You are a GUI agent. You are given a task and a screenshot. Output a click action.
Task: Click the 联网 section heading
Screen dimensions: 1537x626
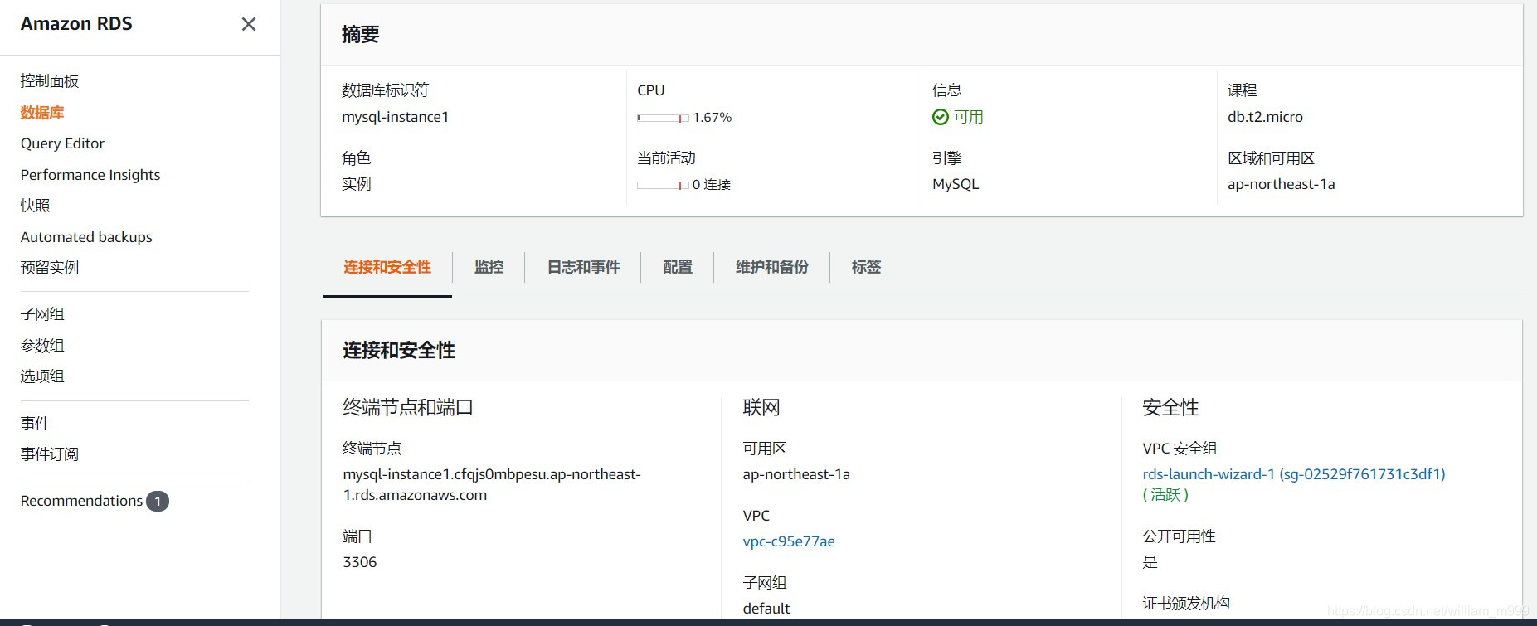coord(761,408)
